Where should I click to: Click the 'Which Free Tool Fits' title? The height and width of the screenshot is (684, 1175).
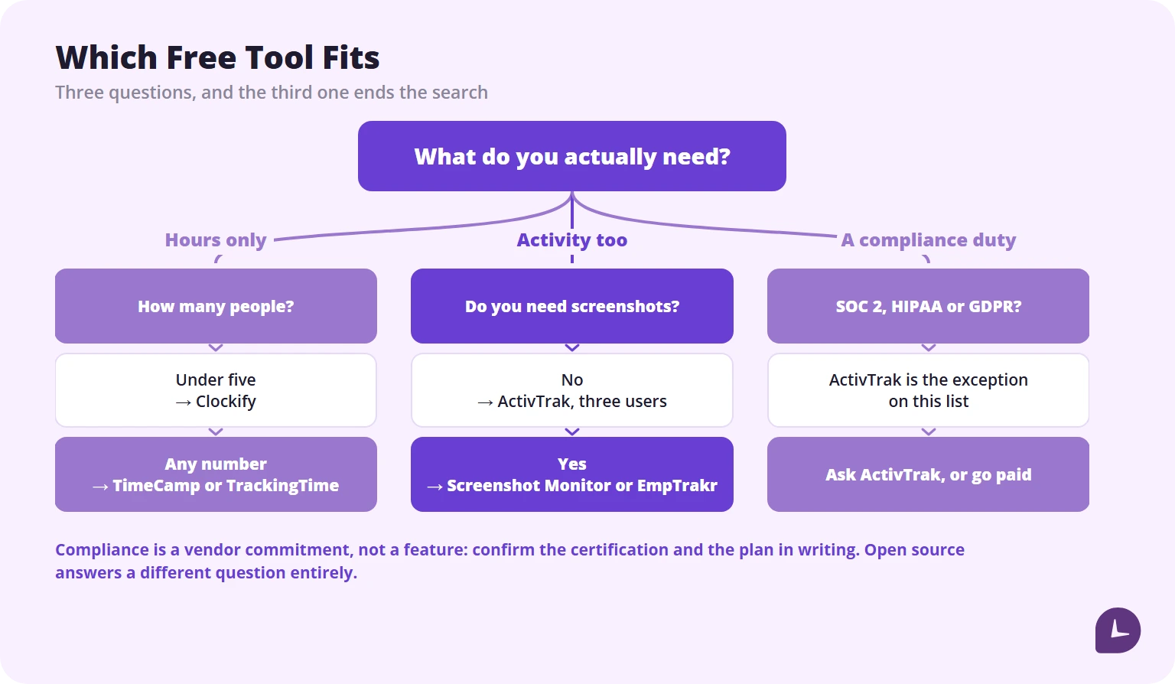coord(217,57)
